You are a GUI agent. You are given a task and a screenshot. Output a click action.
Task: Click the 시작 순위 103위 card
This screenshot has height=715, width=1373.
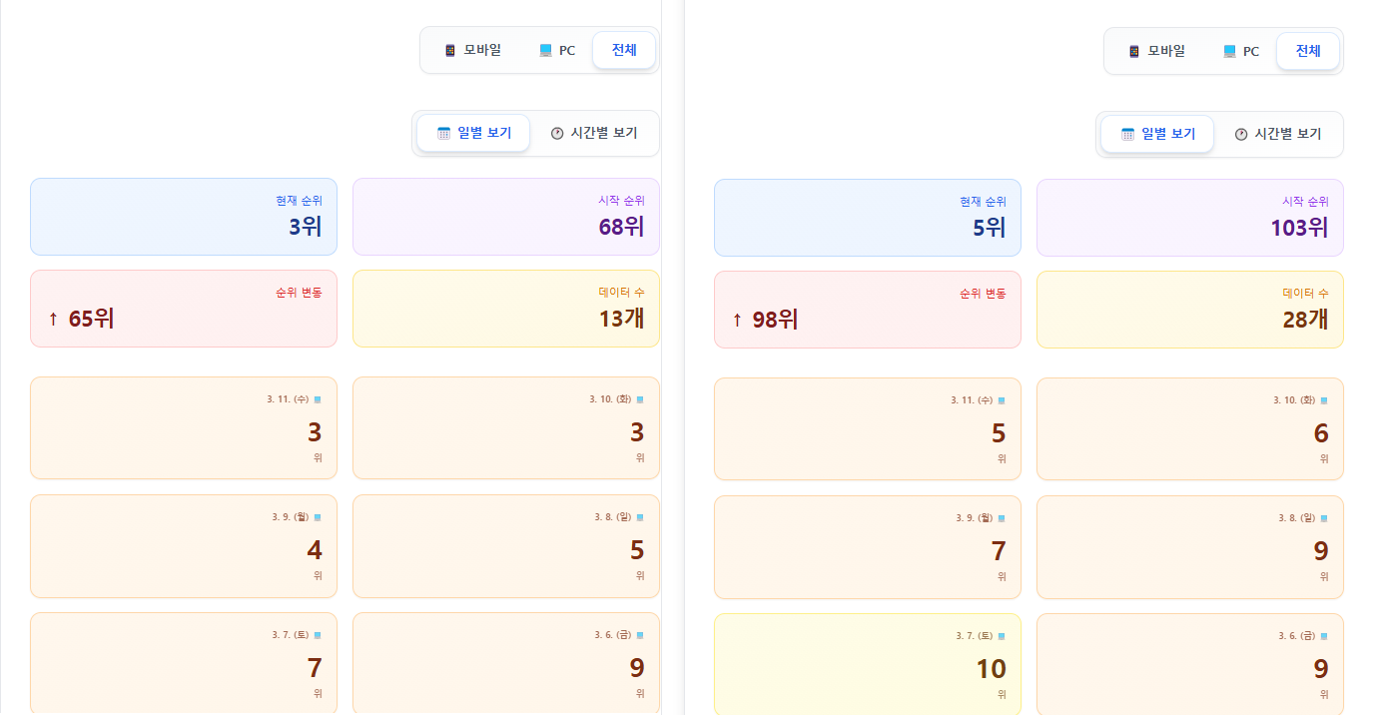(x=1189, y=218)
